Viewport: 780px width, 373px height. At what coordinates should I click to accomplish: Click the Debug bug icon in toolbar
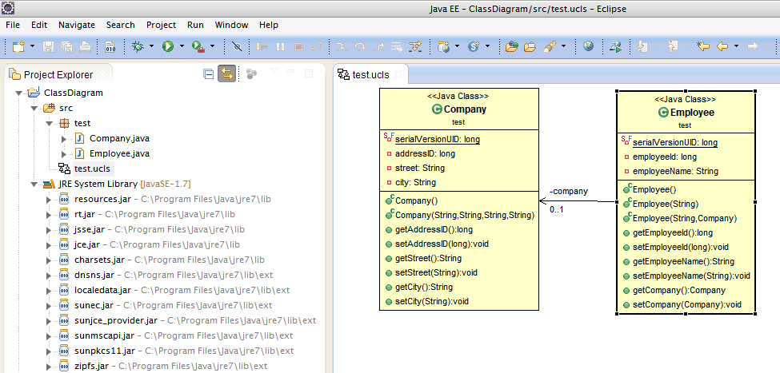coord(138,46)
